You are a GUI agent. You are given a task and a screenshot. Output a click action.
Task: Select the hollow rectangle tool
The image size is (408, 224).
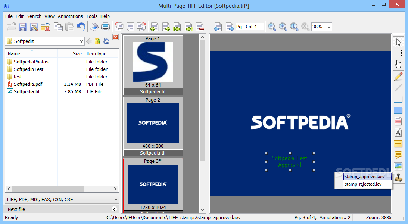point(398,99)
